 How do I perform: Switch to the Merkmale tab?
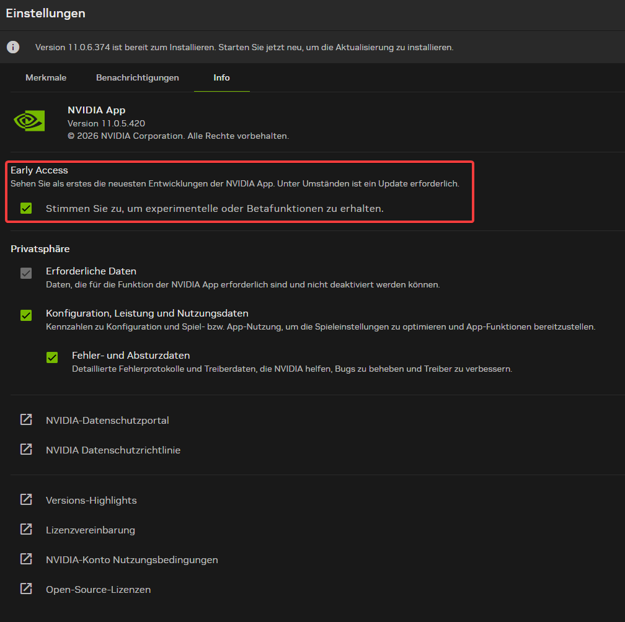[x=46, y=77]
